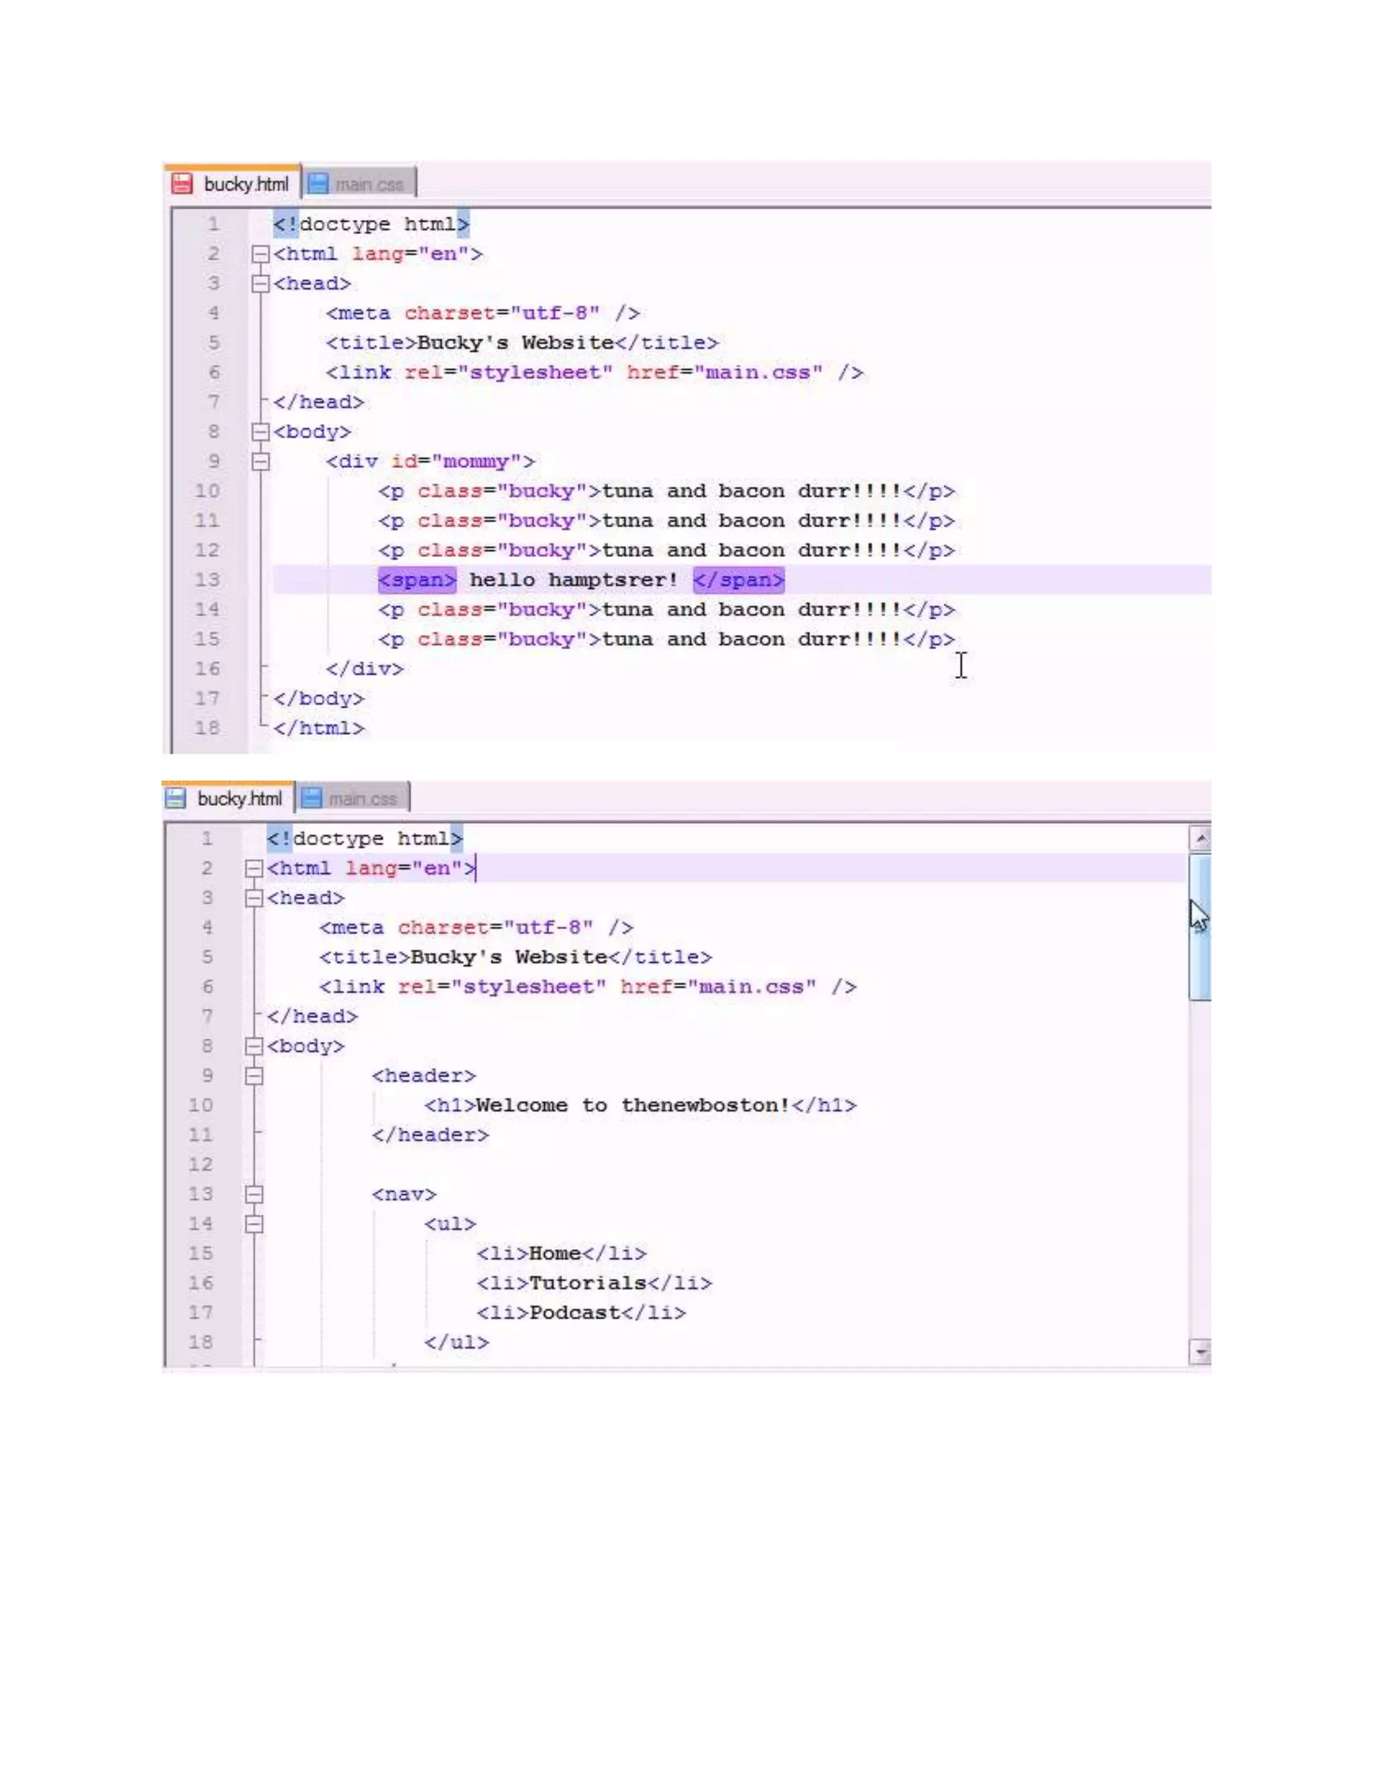Image resolution: width=1373 pixels, height=1777 pixels.
Task: Click the Bucky's Website title line in the upper editor
Action: point(522,343)
